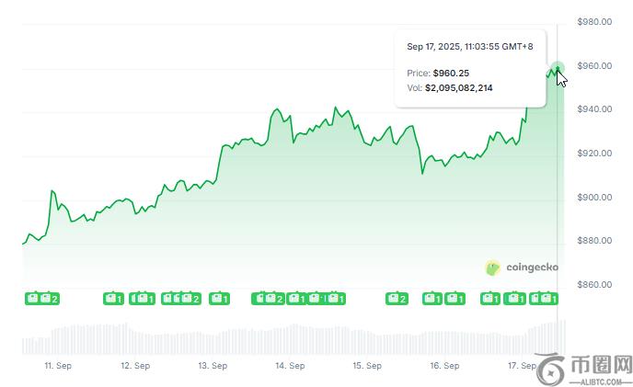Open the news badge numbered 2 near 15. Sep
The width and height of the screenshot is (633, 387).
(397, 299)
